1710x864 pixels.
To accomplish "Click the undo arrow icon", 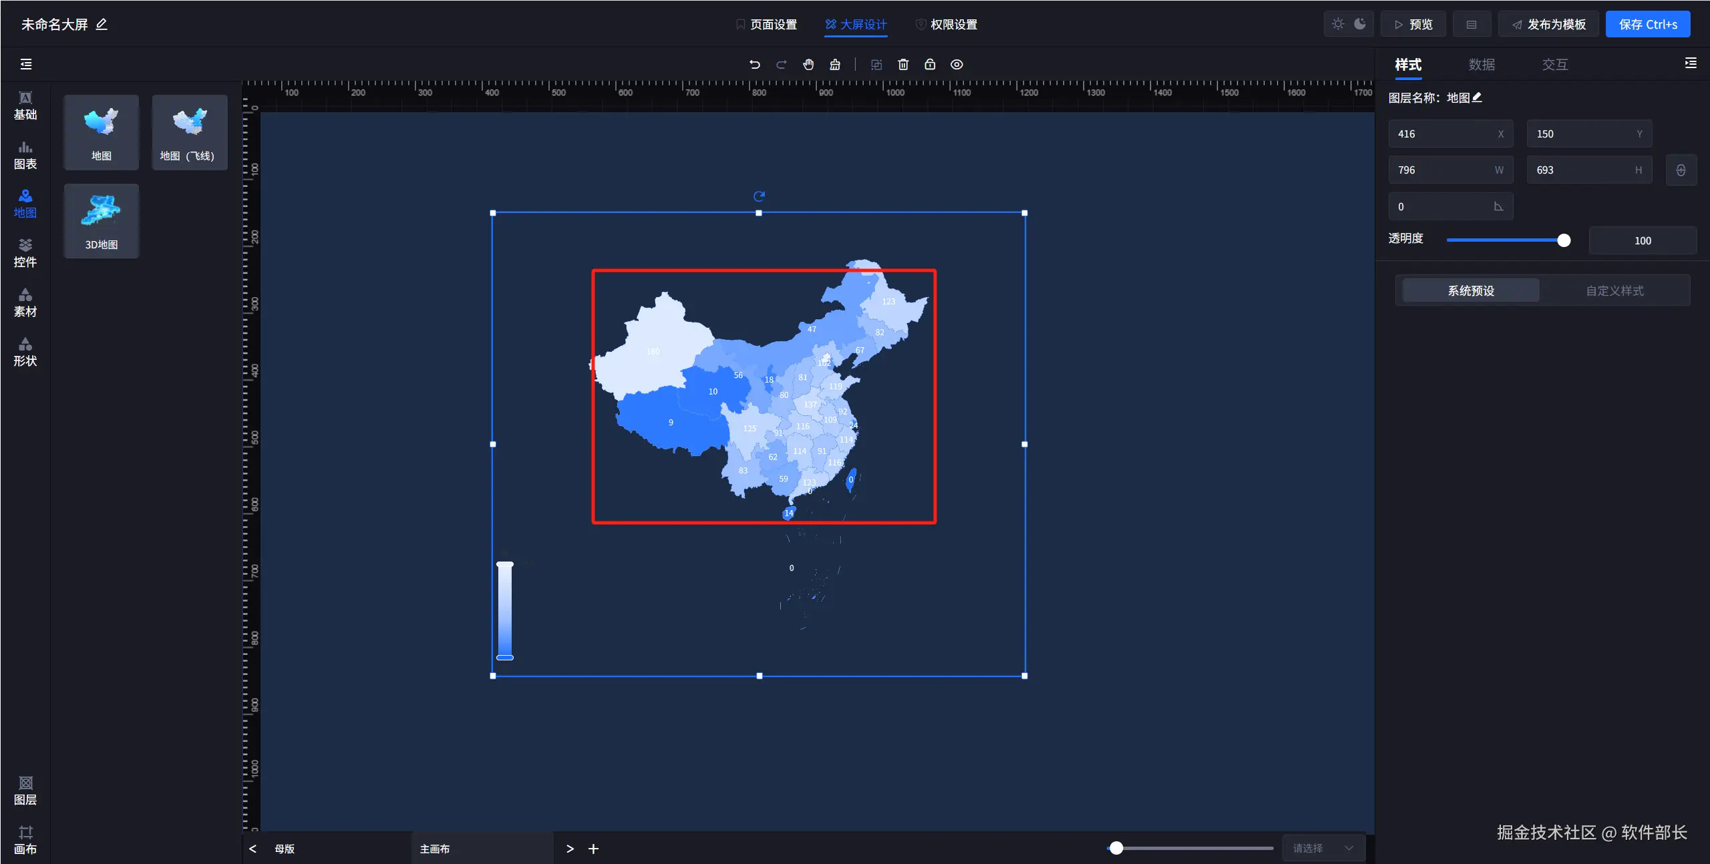I will (754, 65).
